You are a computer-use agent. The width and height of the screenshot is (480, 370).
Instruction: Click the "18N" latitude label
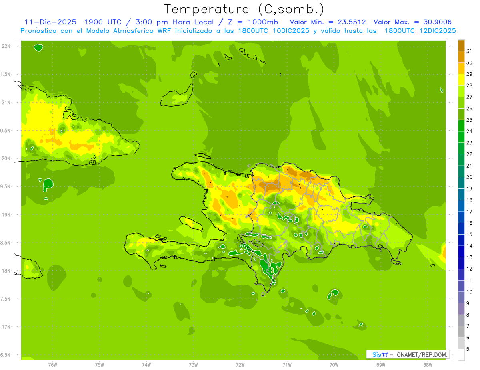pos(6,271)
